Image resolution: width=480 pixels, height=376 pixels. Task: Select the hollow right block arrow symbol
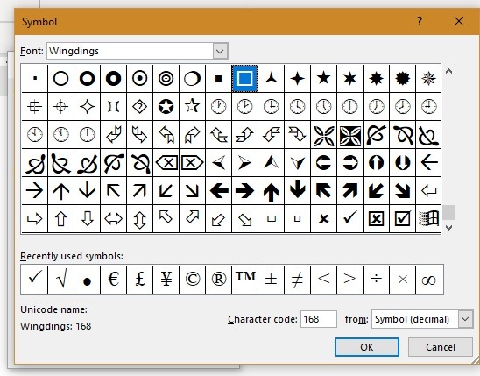click(34, 218)
